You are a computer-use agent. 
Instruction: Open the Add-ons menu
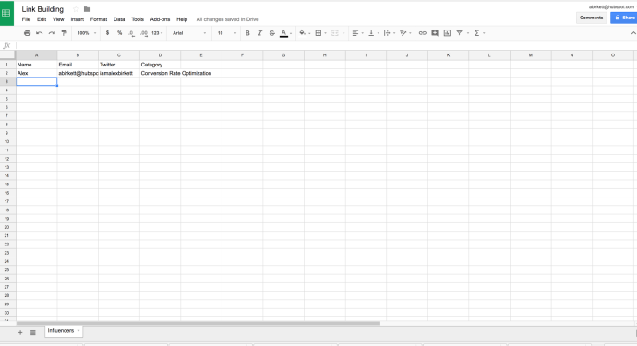tap(160, 19)
